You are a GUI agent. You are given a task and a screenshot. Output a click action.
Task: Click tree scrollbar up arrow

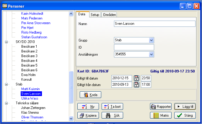pyautogui.click(x=71, y=14)
